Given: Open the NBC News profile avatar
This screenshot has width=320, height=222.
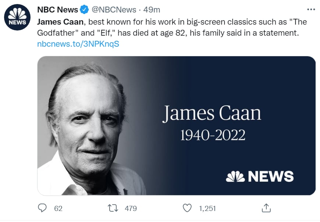Looking at the screenshot, I should [17, 17].
